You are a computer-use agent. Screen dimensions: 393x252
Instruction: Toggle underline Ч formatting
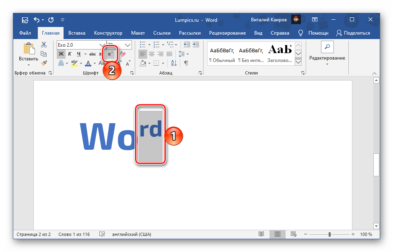click(79, 54)
